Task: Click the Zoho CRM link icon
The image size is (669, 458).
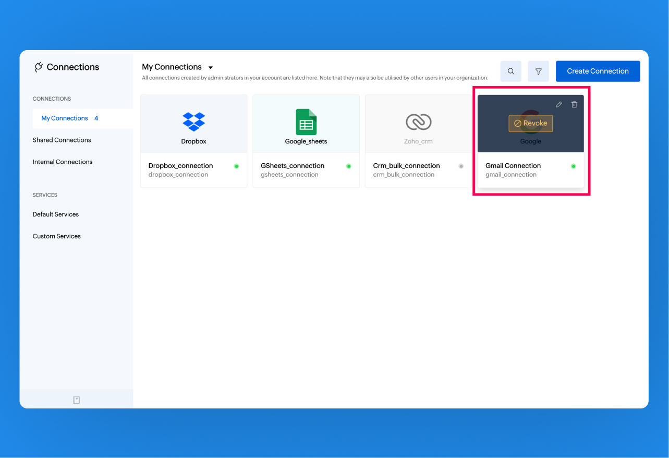Action: coord(418,122)
